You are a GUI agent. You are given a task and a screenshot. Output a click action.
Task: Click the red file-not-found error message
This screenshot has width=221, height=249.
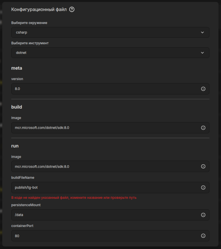coord(74,198)
